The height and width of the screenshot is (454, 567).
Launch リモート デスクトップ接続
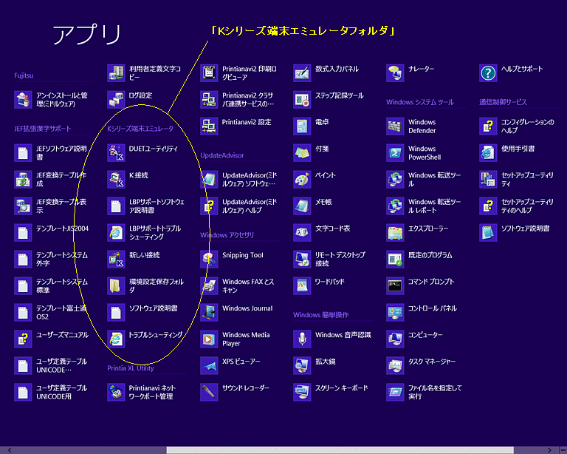302,259
